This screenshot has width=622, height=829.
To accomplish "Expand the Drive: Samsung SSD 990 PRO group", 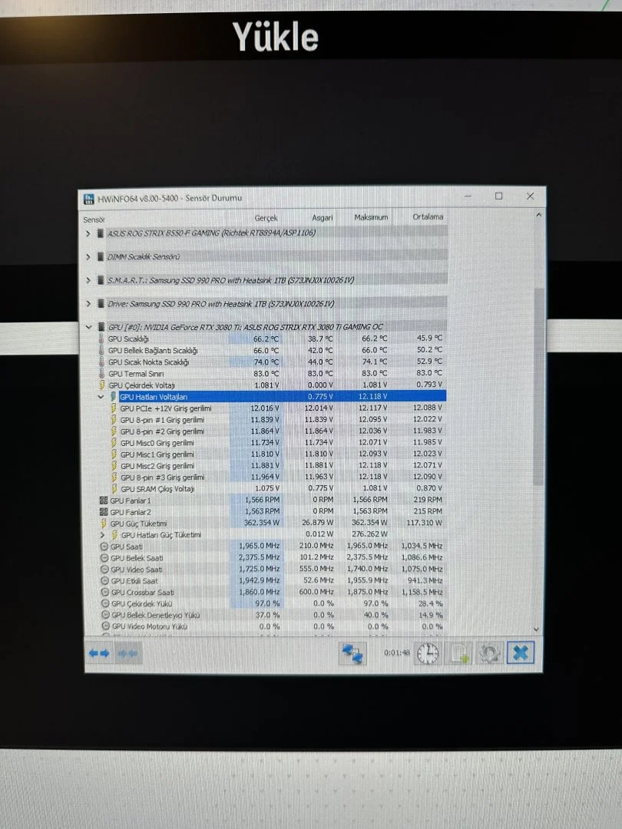I will point(88,304).
